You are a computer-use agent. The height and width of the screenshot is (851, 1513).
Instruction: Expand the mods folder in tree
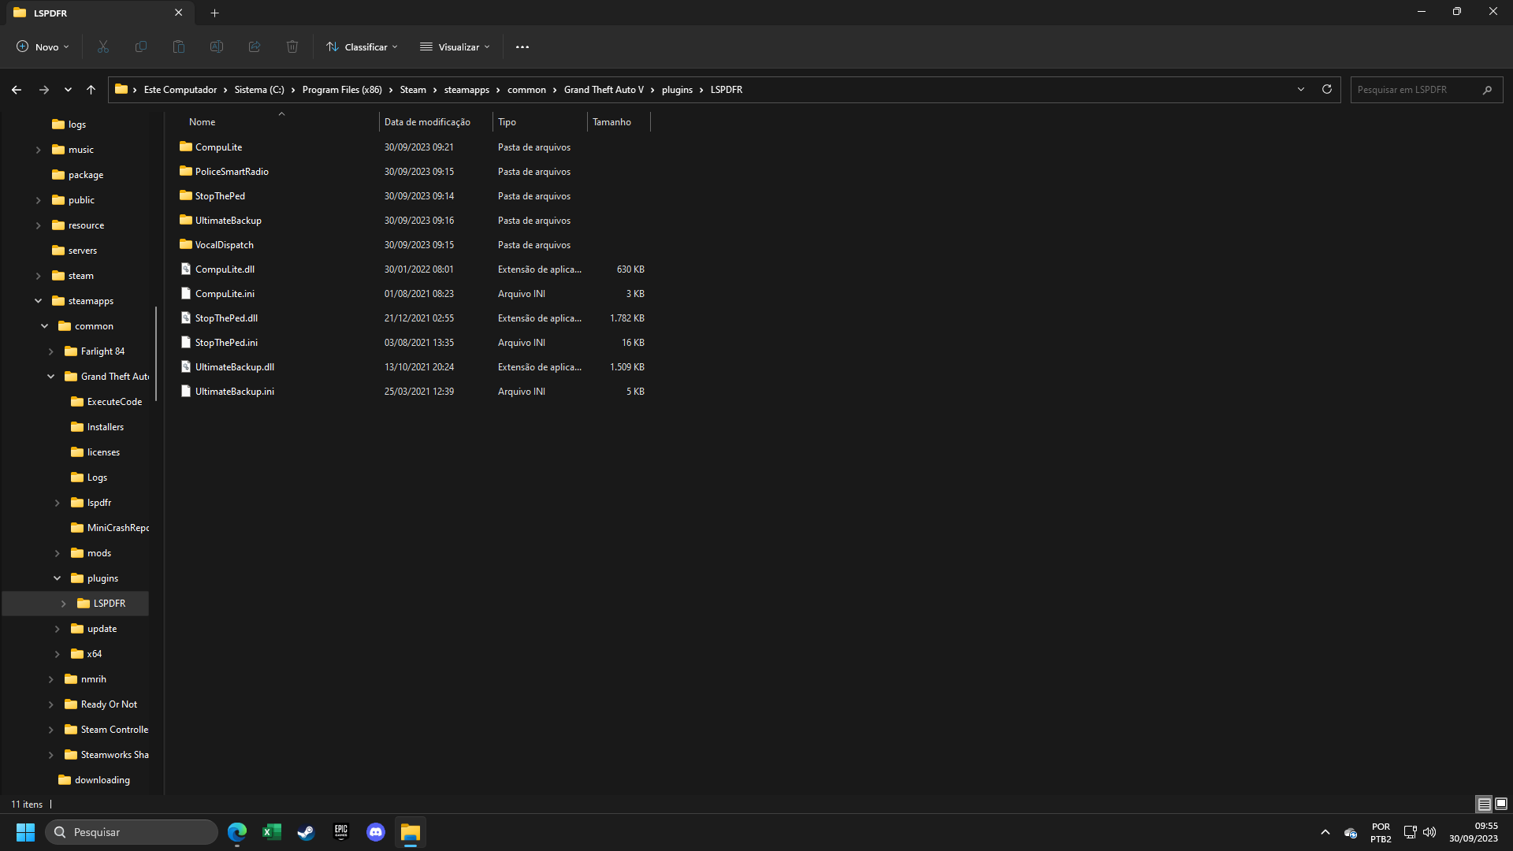pyautogui.click(x=58, y=553)
